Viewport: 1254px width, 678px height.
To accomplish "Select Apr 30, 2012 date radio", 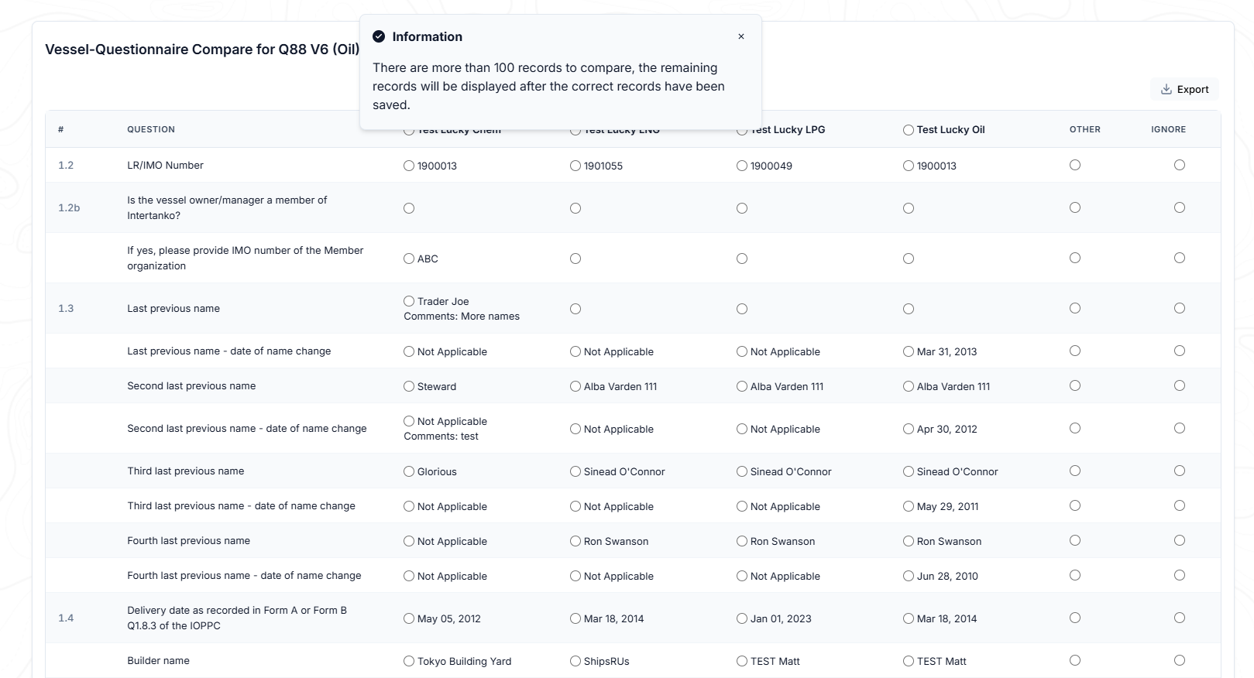I will click(x=909, y=429).
